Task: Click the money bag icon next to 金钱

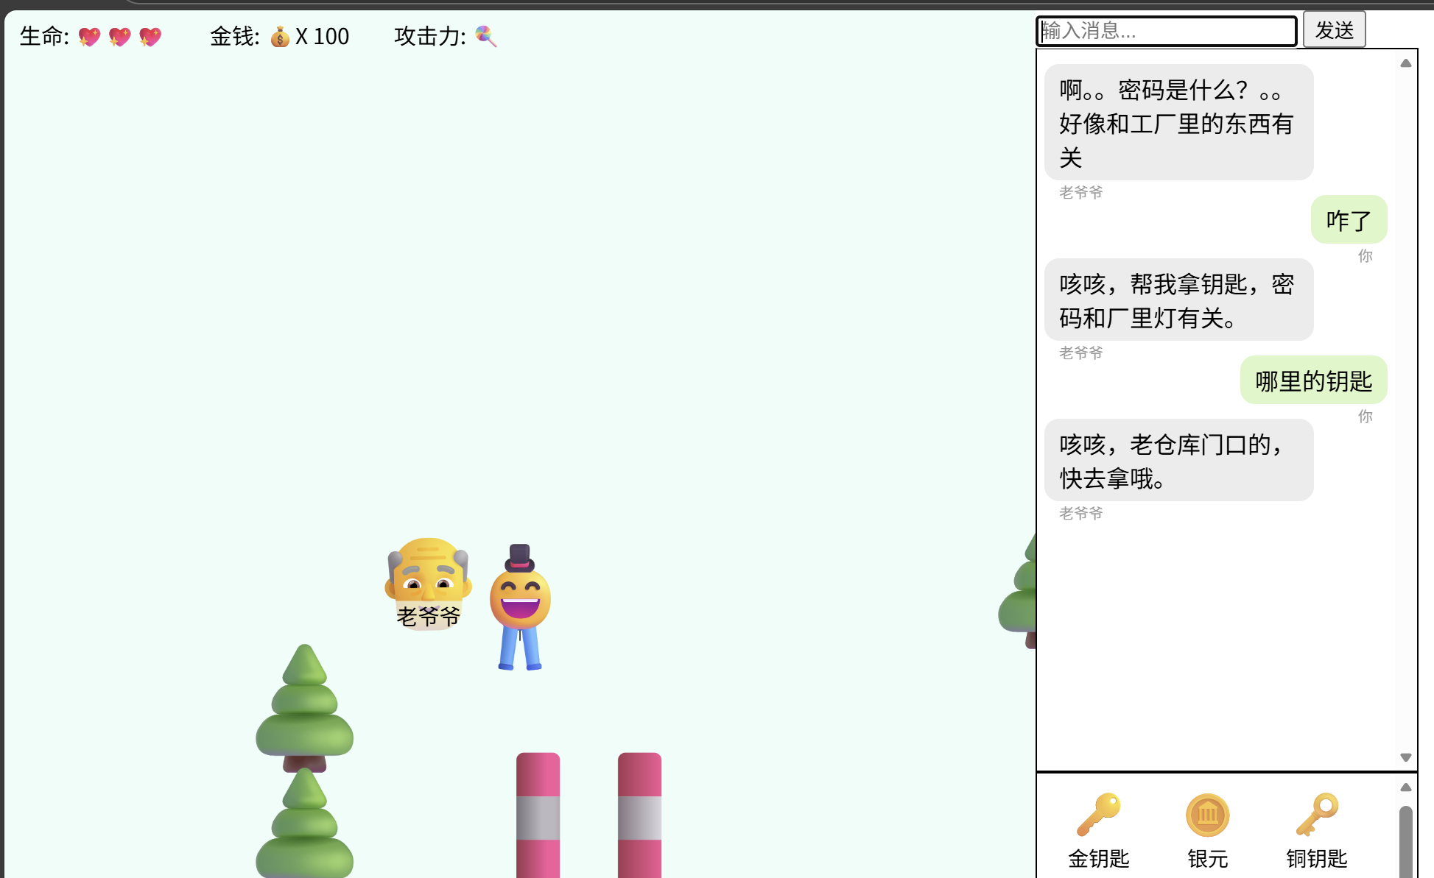Action: tap(281, 35)
